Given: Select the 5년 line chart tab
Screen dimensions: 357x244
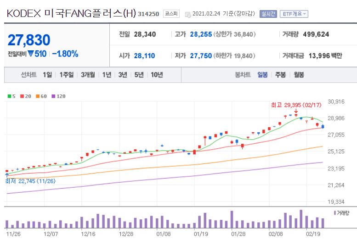Looking at the screenshot, I should click(x=139, y=75).
